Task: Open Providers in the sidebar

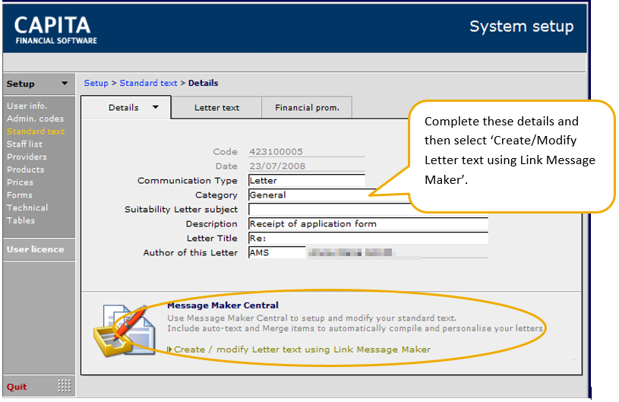Action: coord(27,157)
